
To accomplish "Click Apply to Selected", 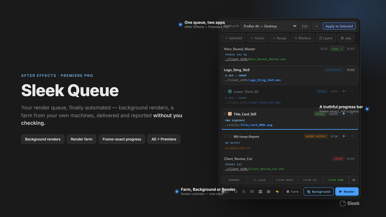I will coord(339,26).
